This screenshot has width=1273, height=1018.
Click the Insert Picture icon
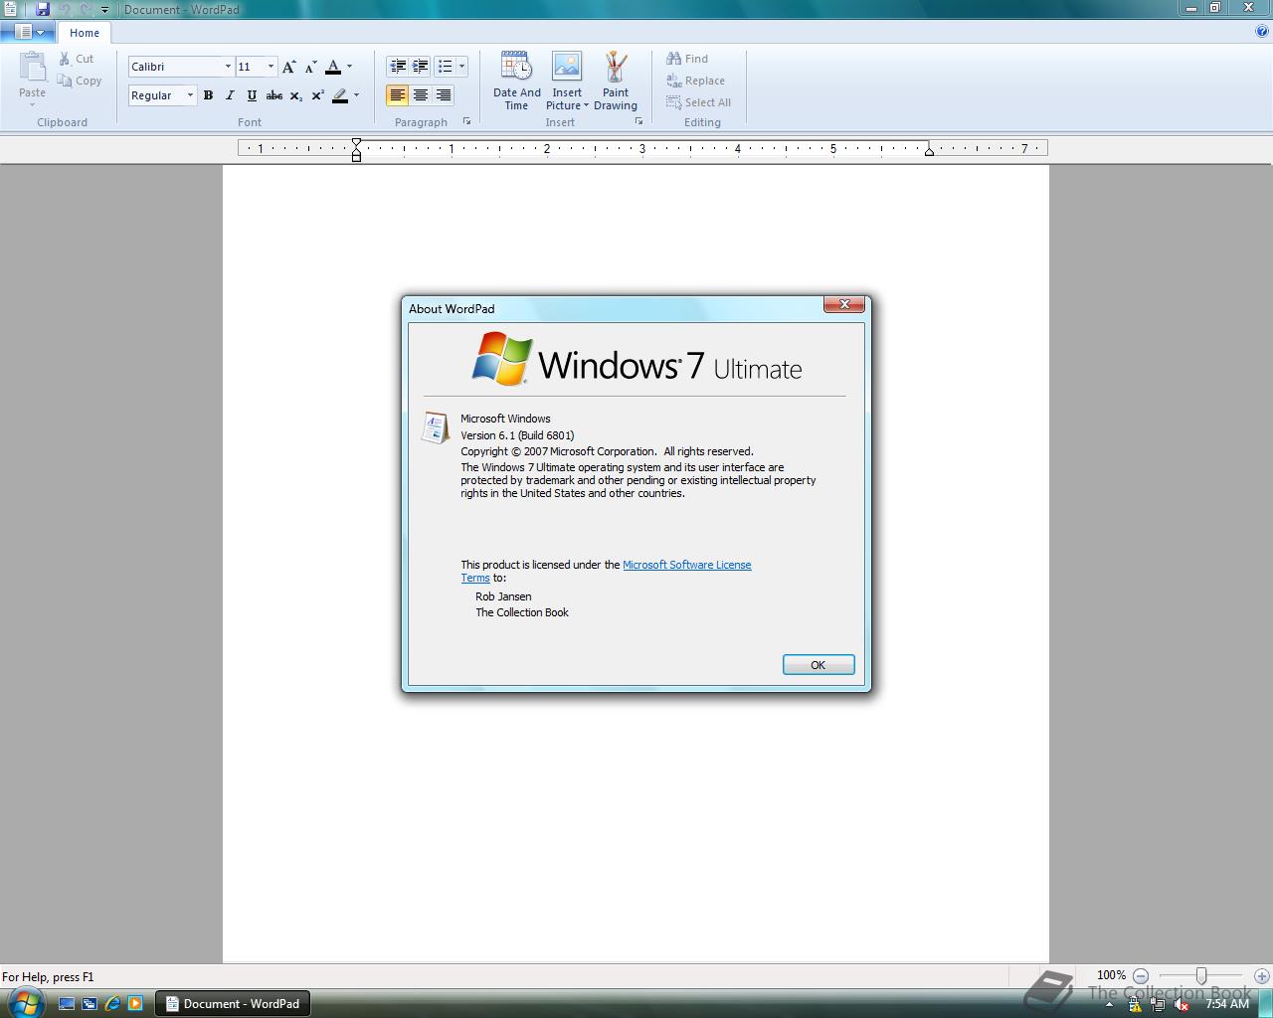coord(567,67)
